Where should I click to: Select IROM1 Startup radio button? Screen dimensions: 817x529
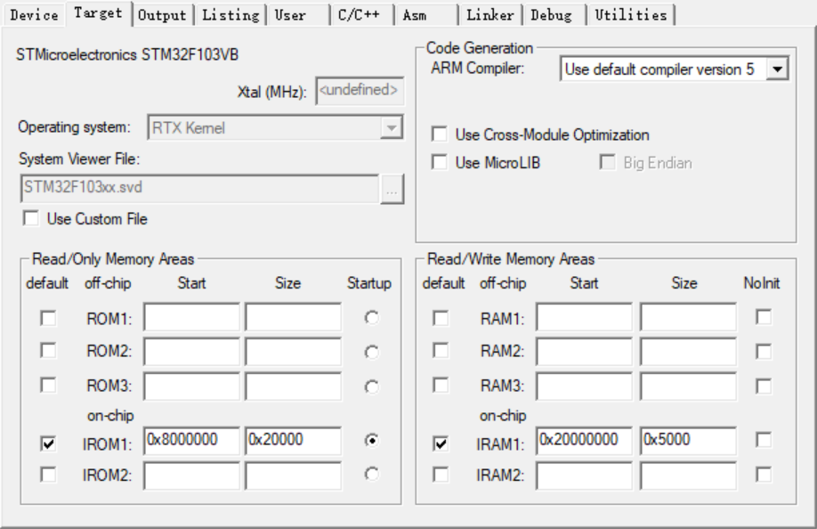(x=371, y=441)
